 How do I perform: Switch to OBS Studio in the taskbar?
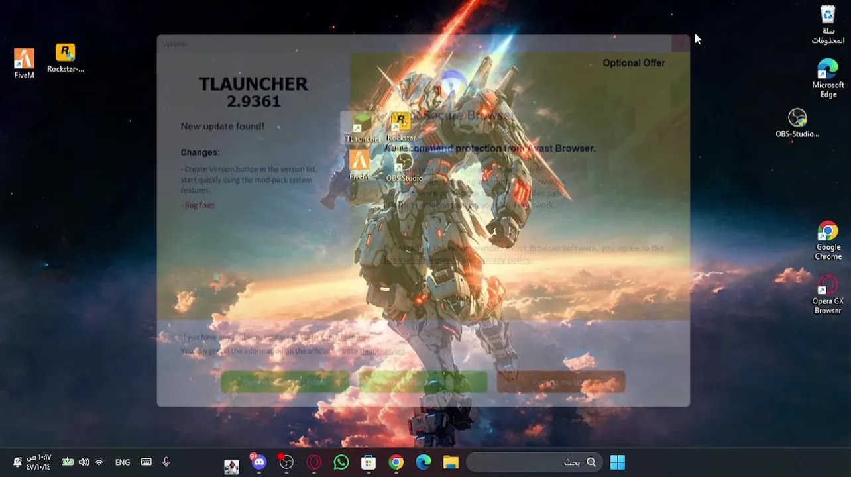[286, 462]
